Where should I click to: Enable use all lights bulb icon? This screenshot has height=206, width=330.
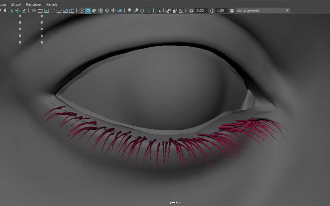pyautogui.click(x=113, y=11)
